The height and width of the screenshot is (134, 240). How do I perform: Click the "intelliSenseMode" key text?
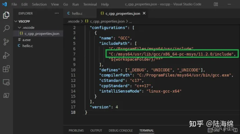[120, 91]
